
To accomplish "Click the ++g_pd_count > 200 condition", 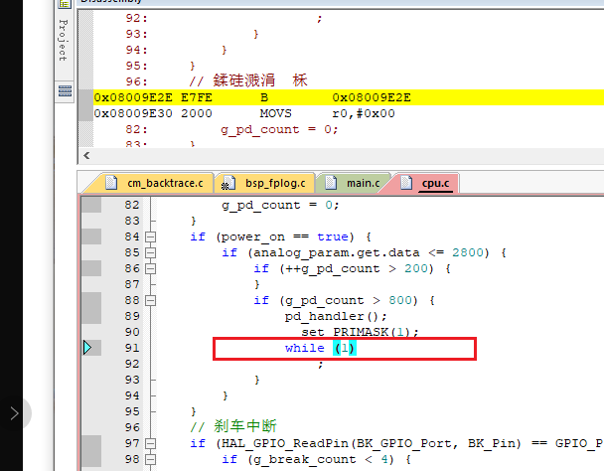I will pos(357,268).
